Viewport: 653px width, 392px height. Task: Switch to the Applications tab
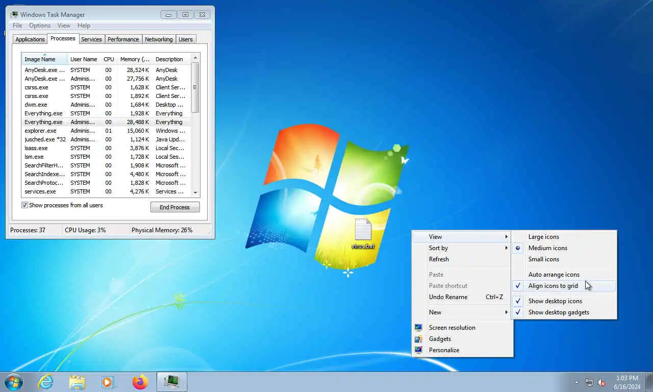coord(30,39)
